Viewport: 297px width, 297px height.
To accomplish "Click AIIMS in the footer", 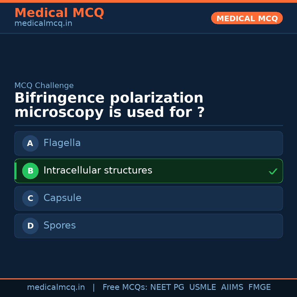I will click(x=232, y=287).
